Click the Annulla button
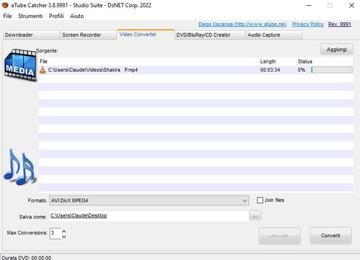360x260 pixels. [x=280, y=236]
